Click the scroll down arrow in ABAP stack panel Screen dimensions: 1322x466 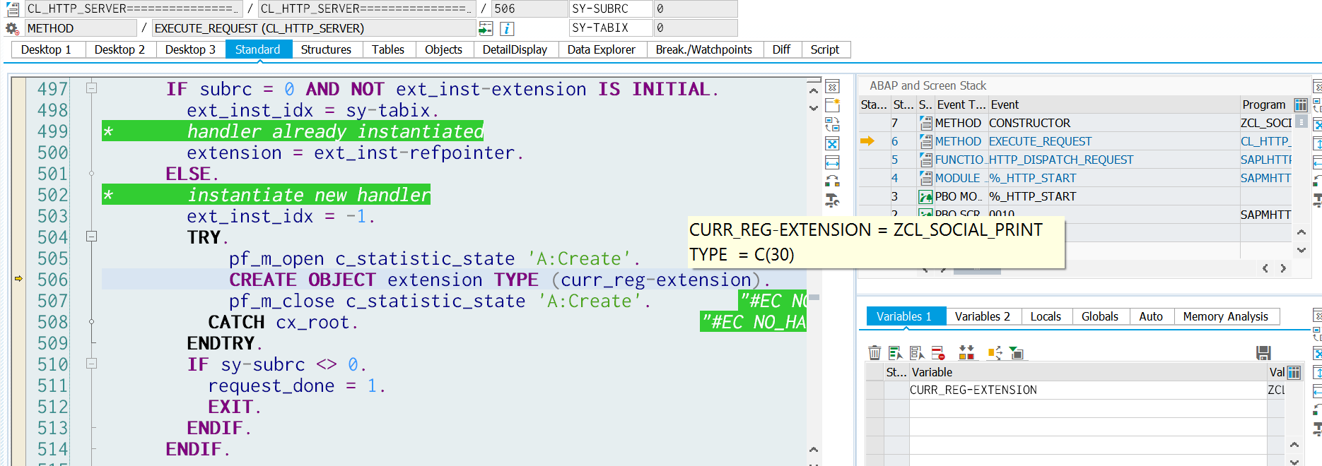pos(1301,250)
